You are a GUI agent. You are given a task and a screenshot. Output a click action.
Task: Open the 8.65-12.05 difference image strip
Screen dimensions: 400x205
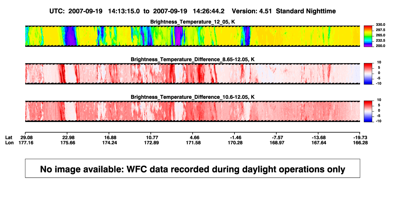[x=192, y=74]
